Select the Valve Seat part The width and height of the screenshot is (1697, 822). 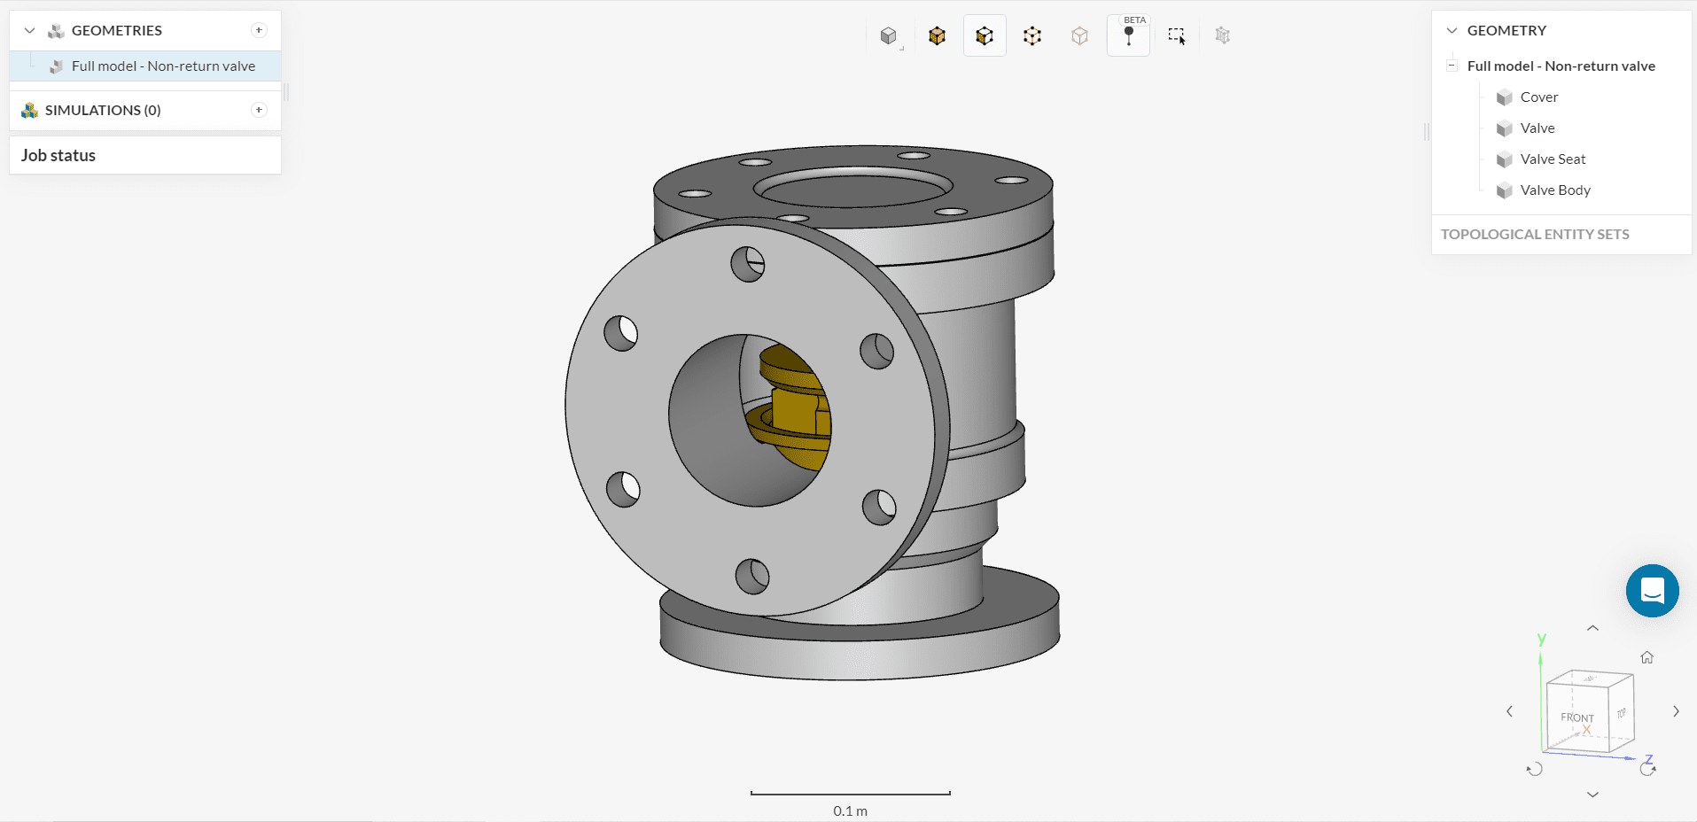1553,159
